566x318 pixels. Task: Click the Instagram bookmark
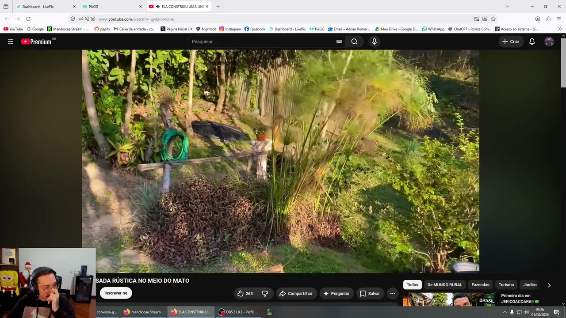(x=230, y=29)
